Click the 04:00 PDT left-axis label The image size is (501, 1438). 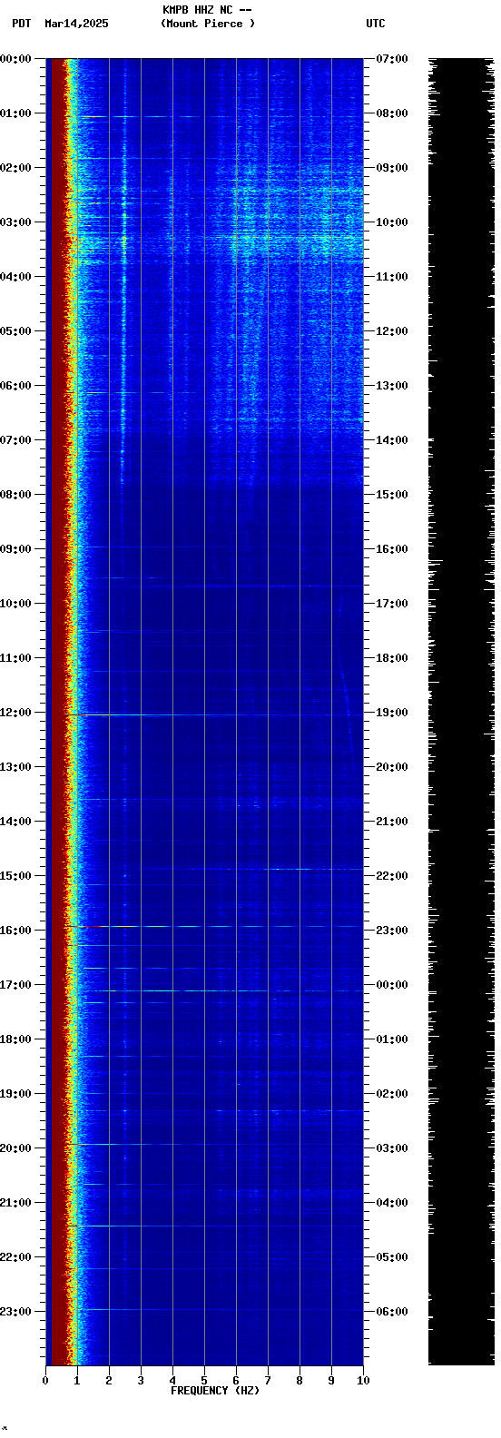pyautogui.click(x=15, y=277)
